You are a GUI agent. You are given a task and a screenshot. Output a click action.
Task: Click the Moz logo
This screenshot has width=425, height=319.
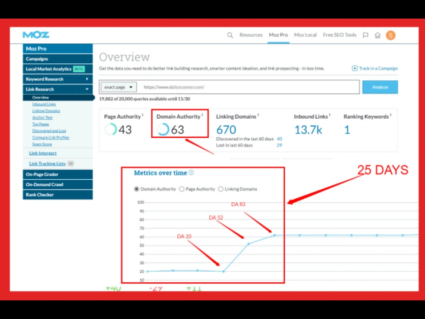[x=36, y=35]
